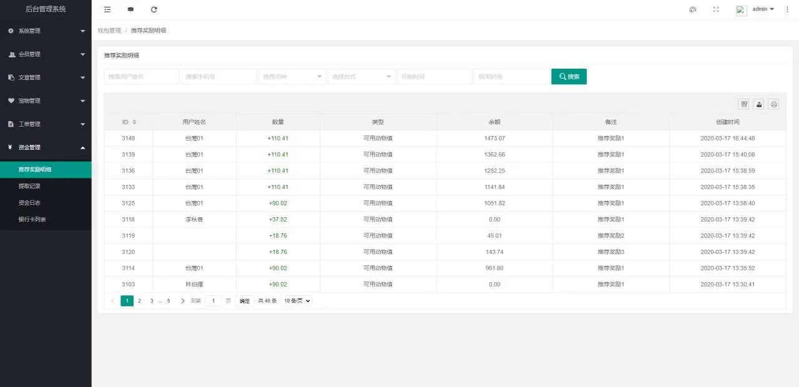The width and height of the screenshot is (799, 387).
Task: Open the 10 条/页 page size selector
Action: 297,301
